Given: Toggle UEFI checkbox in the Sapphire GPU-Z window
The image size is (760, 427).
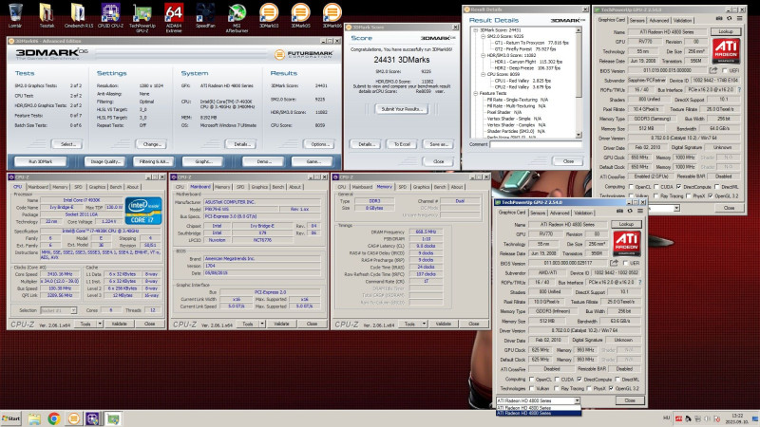Looking at the screenshot, I should [x=725, y=70].
